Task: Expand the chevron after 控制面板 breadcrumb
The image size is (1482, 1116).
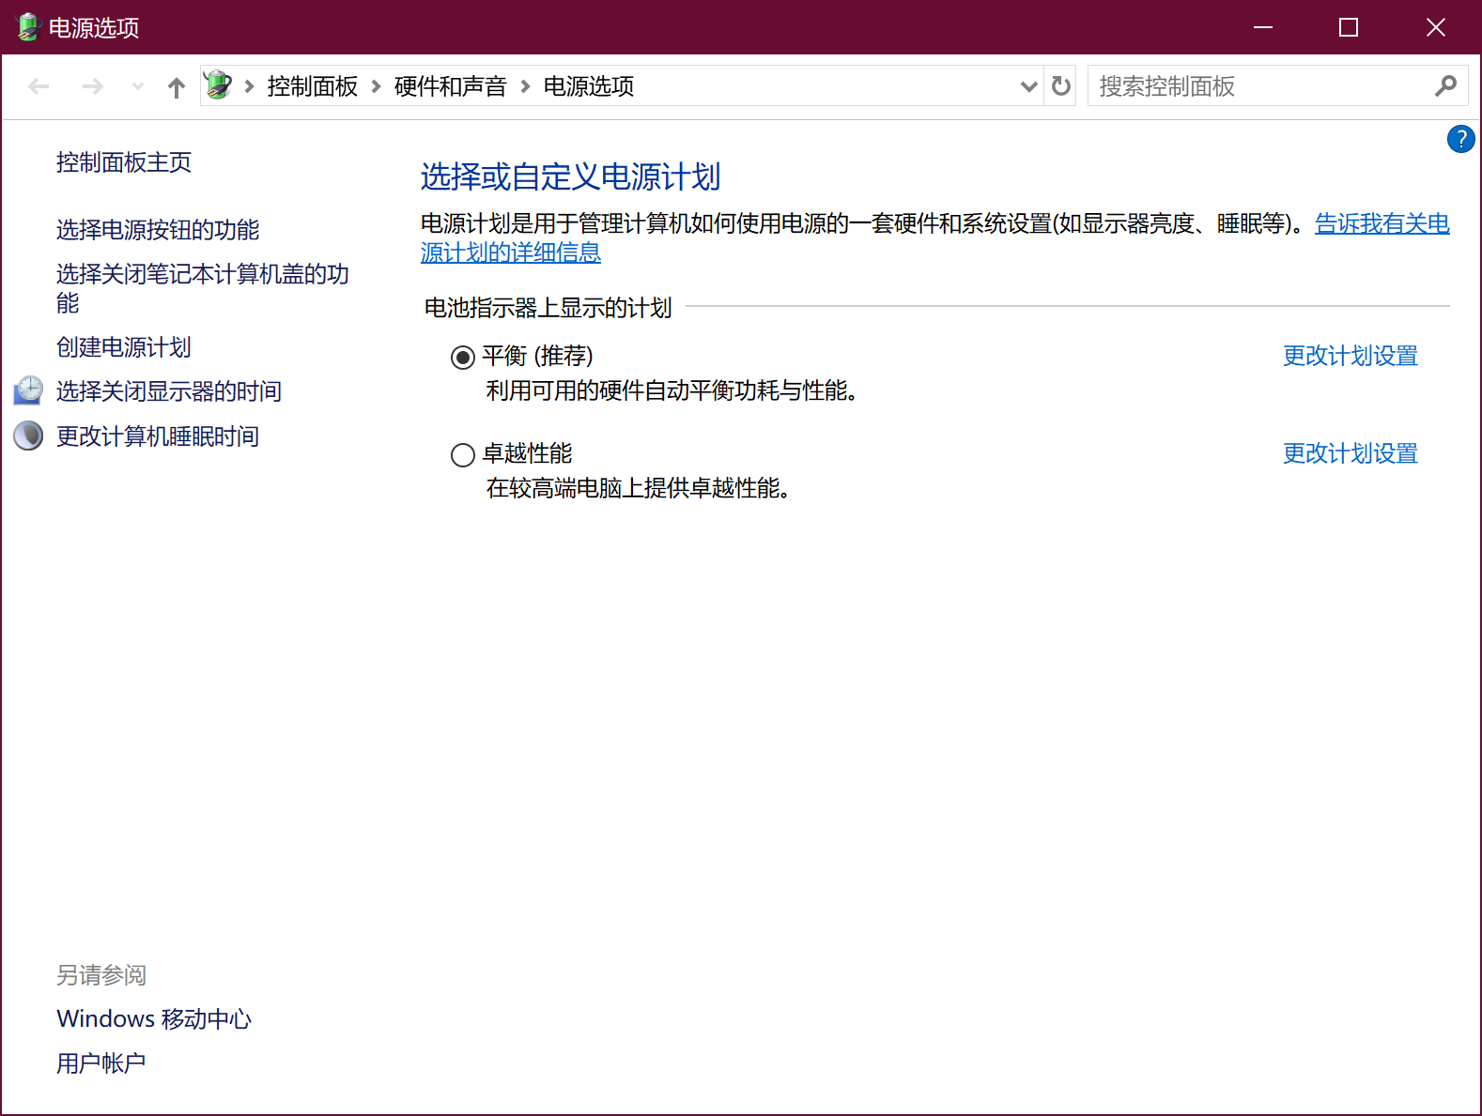Action: pos(376,86)
